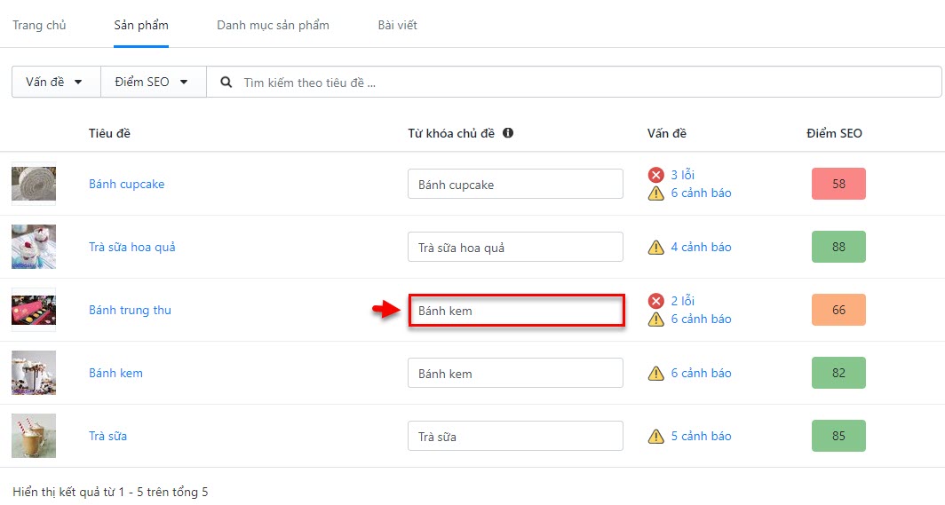The image size is (945, 505).
Task: Open the Bài viết tab
Action: pyautogui.click(x=397, y=25)
